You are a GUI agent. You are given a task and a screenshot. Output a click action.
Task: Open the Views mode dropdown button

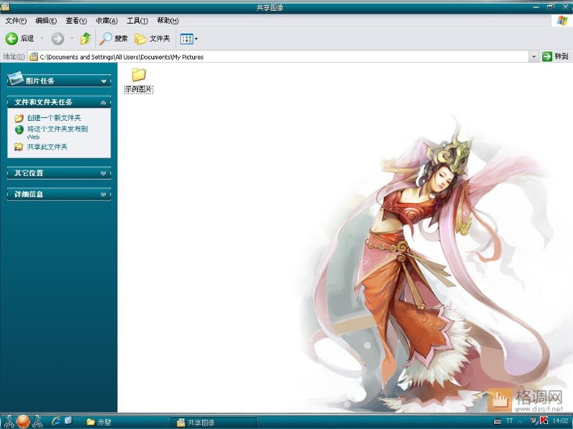(189, 39)
